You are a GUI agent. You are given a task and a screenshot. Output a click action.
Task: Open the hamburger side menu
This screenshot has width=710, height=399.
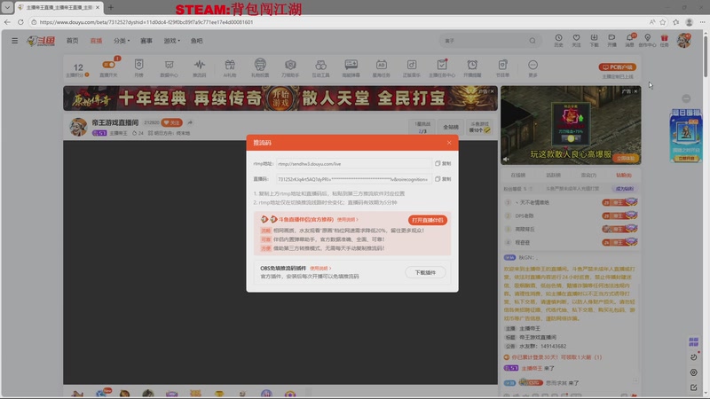click(x=14, y=41)
